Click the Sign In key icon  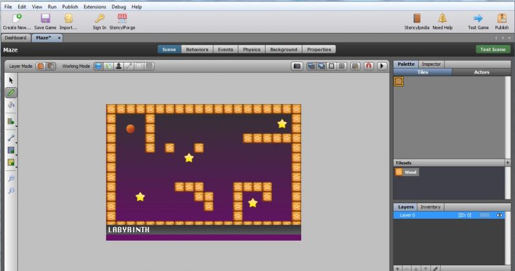(x=100, y=18)
